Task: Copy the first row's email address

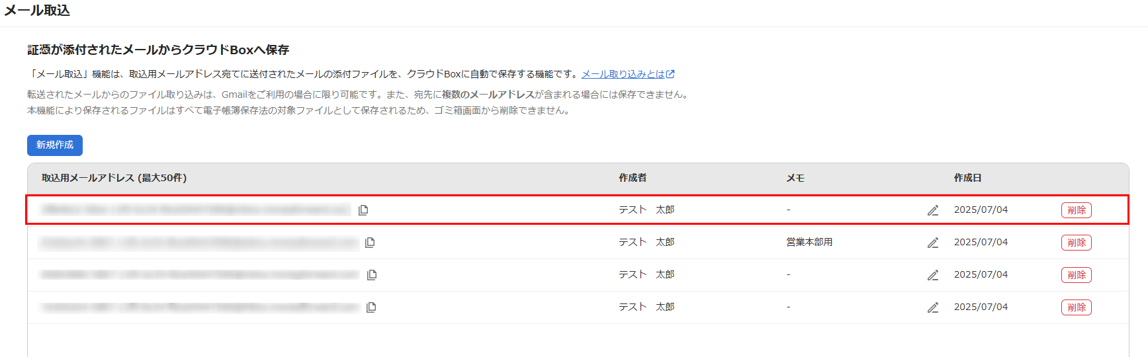Action: [x=363, y=210]
